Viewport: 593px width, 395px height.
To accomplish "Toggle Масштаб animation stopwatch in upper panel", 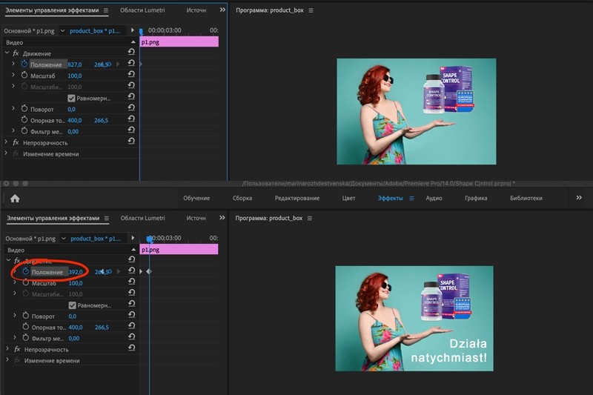I will pos(24,75).
